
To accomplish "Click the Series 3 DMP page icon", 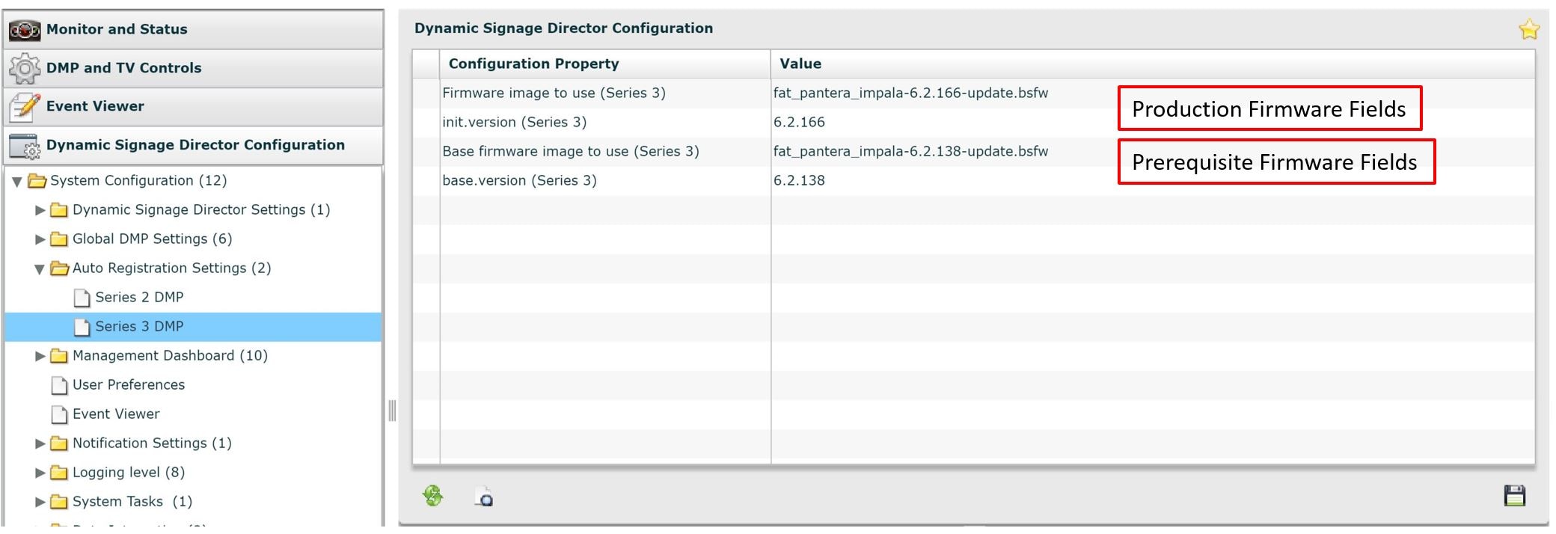I will tap(82, 327).
